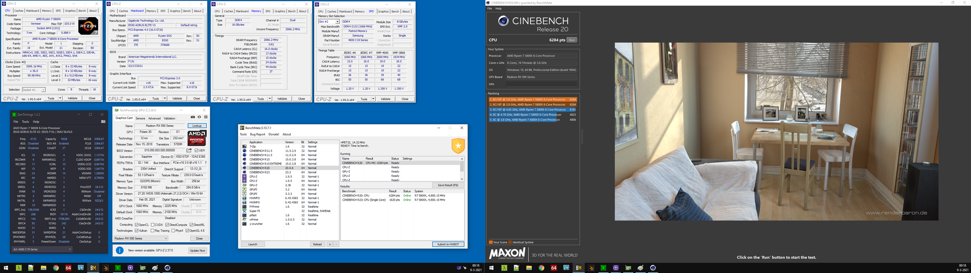Click the Ryzen logo in CPU-Z CPU window

(x=88, y=26)
